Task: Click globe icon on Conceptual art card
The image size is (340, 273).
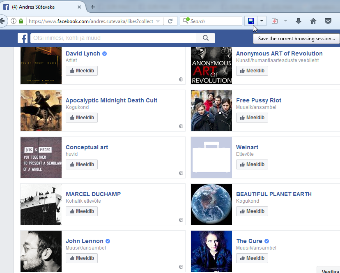Action: click(181, 173)
